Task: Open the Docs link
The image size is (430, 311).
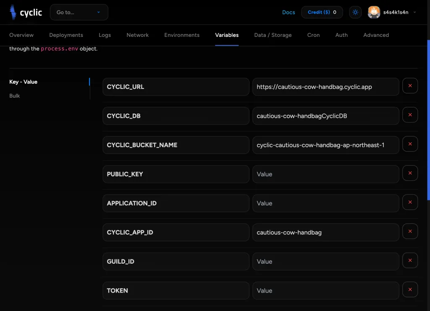Action: (x=288, y=12)
